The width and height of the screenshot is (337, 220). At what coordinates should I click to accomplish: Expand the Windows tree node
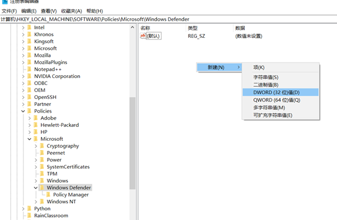(36, 181)
